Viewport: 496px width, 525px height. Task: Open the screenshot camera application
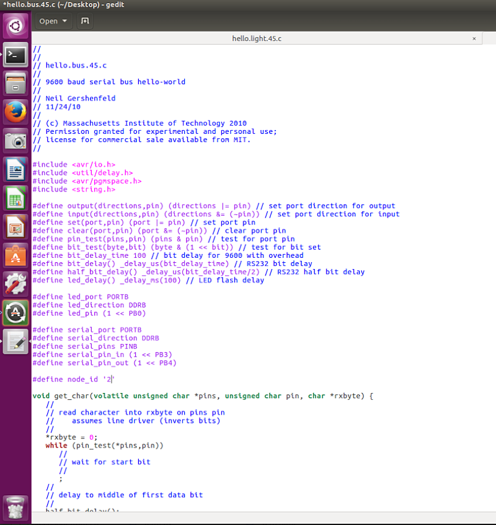click(x=15, y=141)
